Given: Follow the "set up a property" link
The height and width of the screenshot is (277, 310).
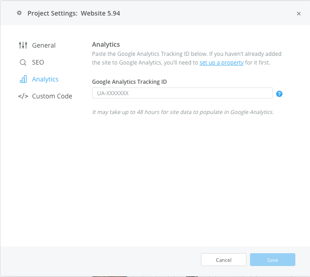Looking at the screenshot, I should coord(221,63).
